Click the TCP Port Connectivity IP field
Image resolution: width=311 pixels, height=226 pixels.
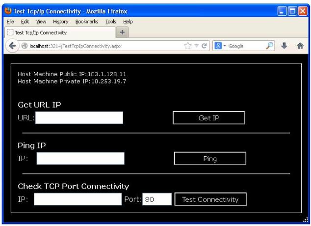tap(78, 199)
